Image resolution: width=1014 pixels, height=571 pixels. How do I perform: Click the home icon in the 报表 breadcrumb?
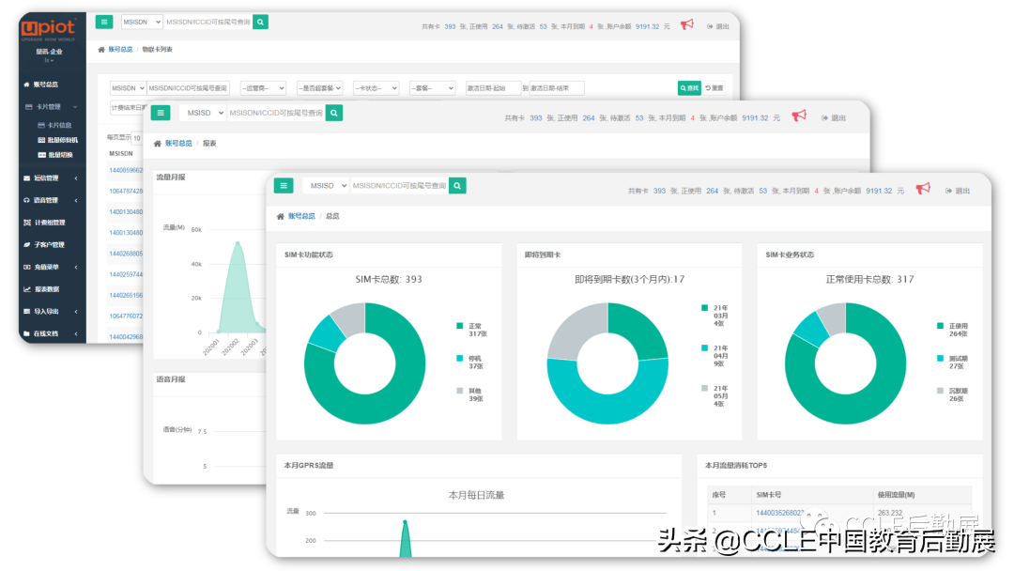point(157,144)
